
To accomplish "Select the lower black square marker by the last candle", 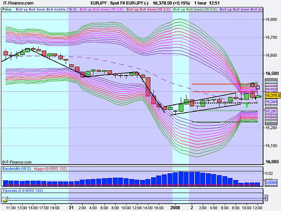I will (258, 87).
